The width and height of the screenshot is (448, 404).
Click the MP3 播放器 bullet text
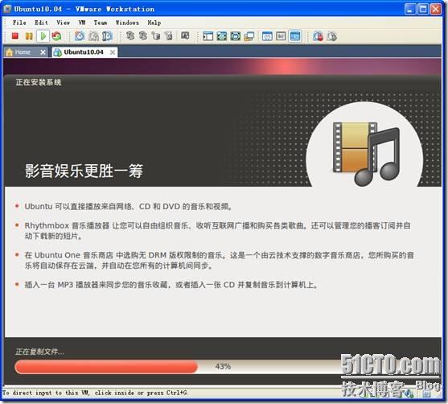point(171,285)
